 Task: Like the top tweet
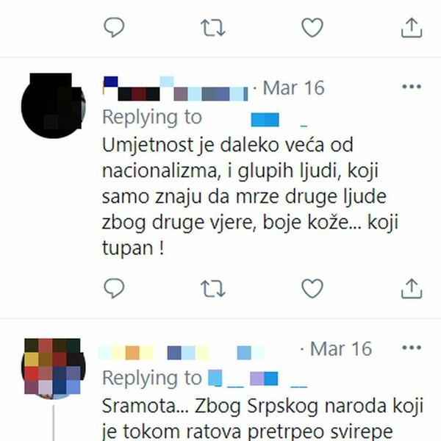[x=312, y=27]
